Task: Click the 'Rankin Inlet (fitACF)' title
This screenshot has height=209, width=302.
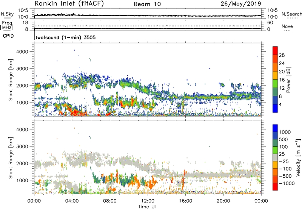Action: click(x=69, y=4)
